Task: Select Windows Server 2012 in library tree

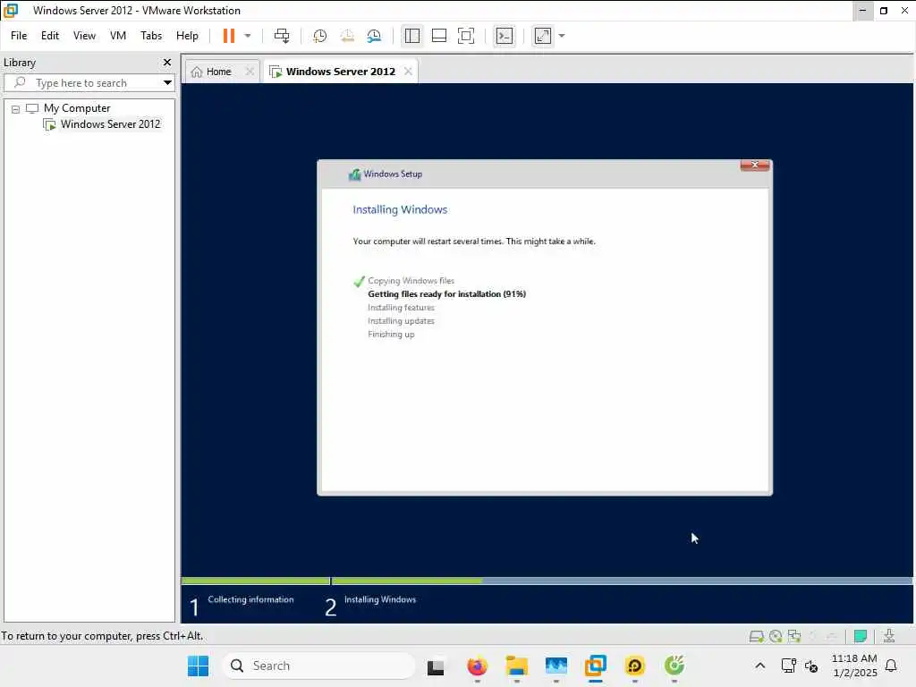Action: [110, 123]
